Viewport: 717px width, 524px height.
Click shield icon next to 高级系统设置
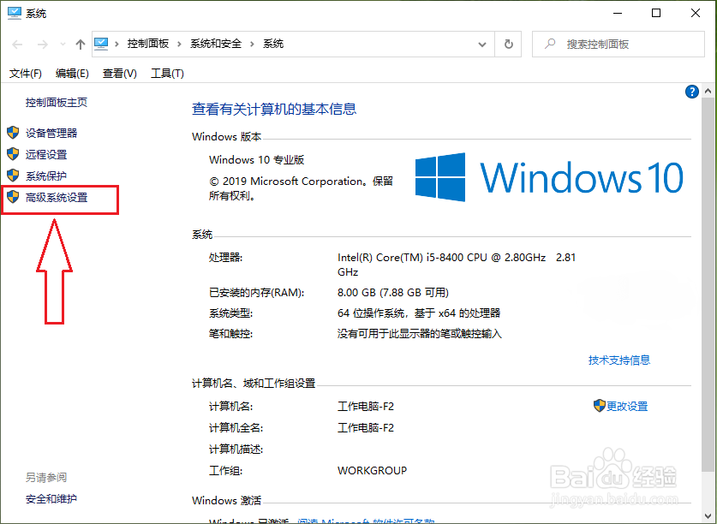pos(13,197)
